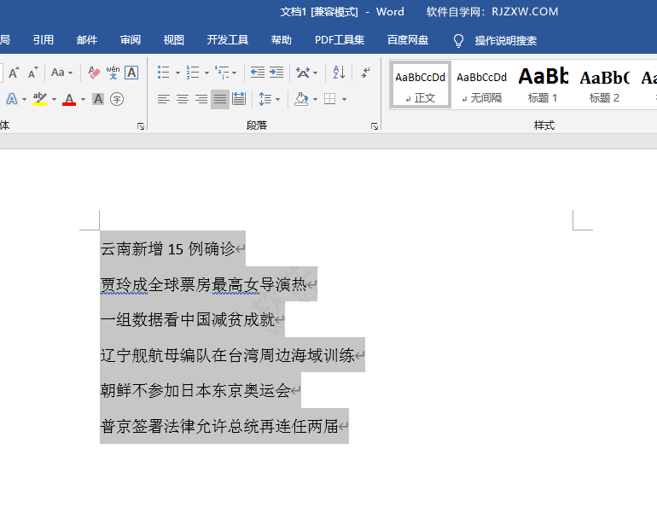Open the phonetic guide (wén) tool
This screenshot has width=657, height=519.
point(113,73)
